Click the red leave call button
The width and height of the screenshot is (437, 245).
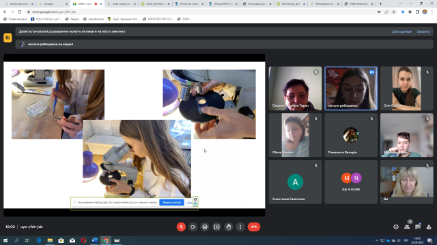(254, 227)
